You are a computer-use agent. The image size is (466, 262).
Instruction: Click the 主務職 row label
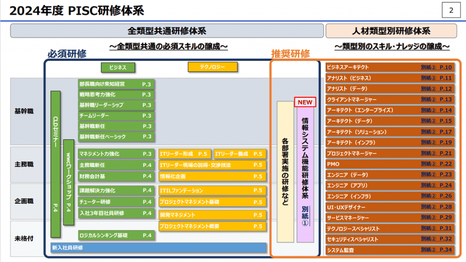point(24,164)
